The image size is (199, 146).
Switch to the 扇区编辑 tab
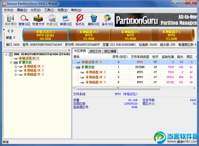coord(110,51)
